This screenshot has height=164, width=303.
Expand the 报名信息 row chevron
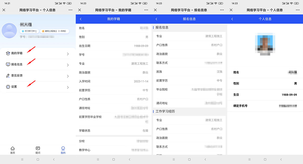click(x=68, y=64)
